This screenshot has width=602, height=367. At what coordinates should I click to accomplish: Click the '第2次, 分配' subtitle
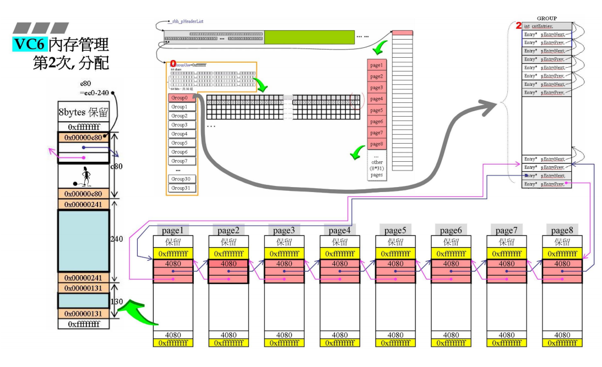click(71, 63)
